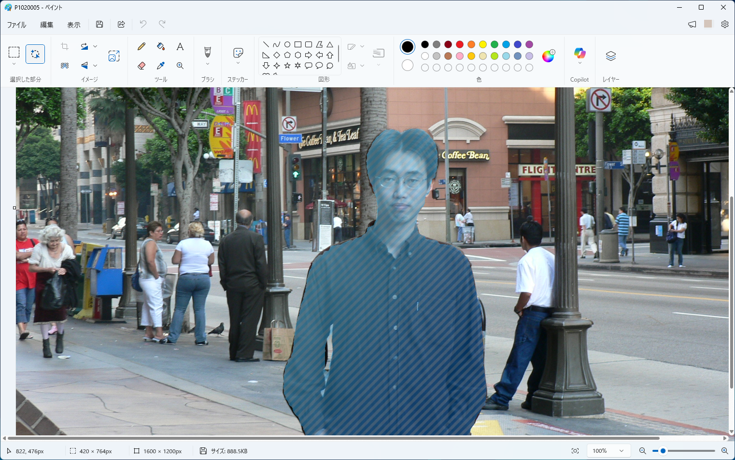Screen dimensions: 735x460
Task: Select the Pencil tool
Action: 141,46
